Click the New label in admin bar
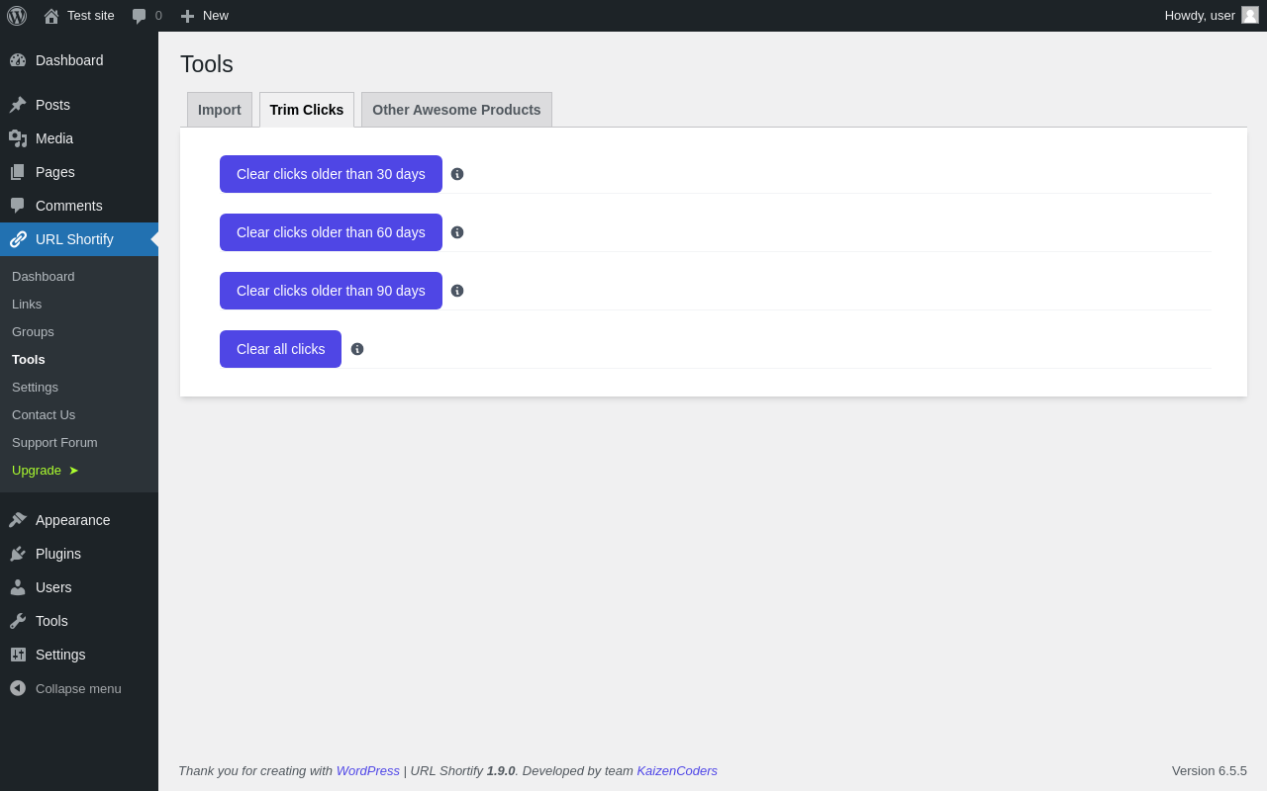This screenshot has width=1267, height=791. point(216,16)
